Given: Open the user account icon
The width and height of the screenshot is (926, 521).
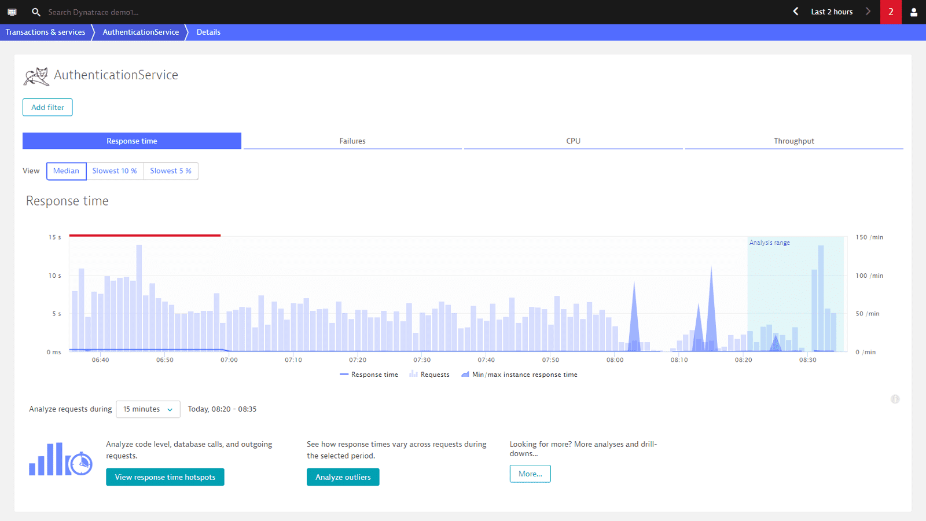Looking at the screenshot, I should click(914, 12).
